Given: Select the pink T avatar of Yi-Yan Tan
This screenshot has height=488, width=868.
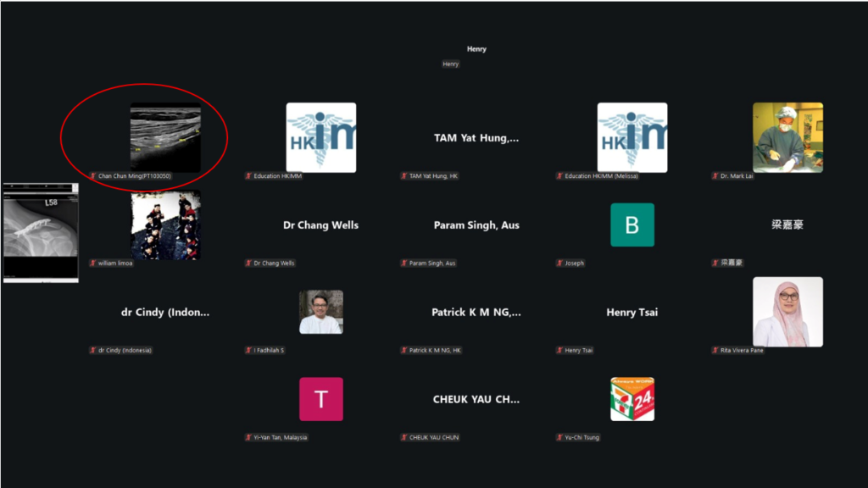Looking at the screenshot, I should click(x=320, y=399).
